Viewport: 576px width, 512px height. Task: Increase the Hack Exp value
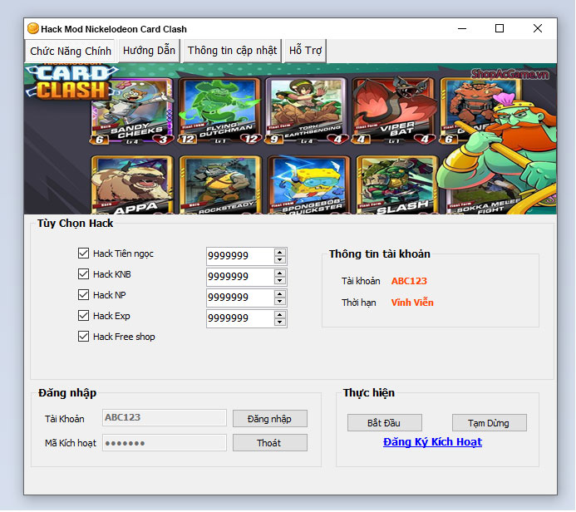pos(280,315)
